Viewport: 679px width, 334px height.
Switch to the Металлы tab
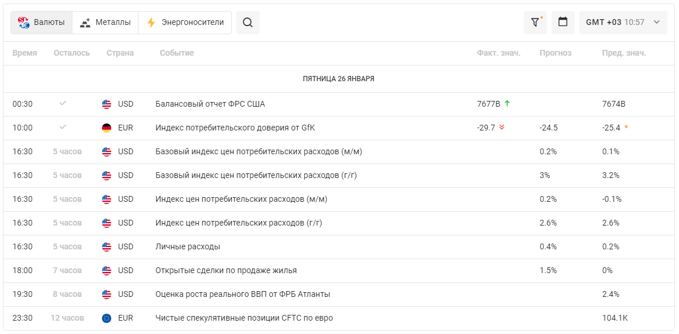coord(105,23)
